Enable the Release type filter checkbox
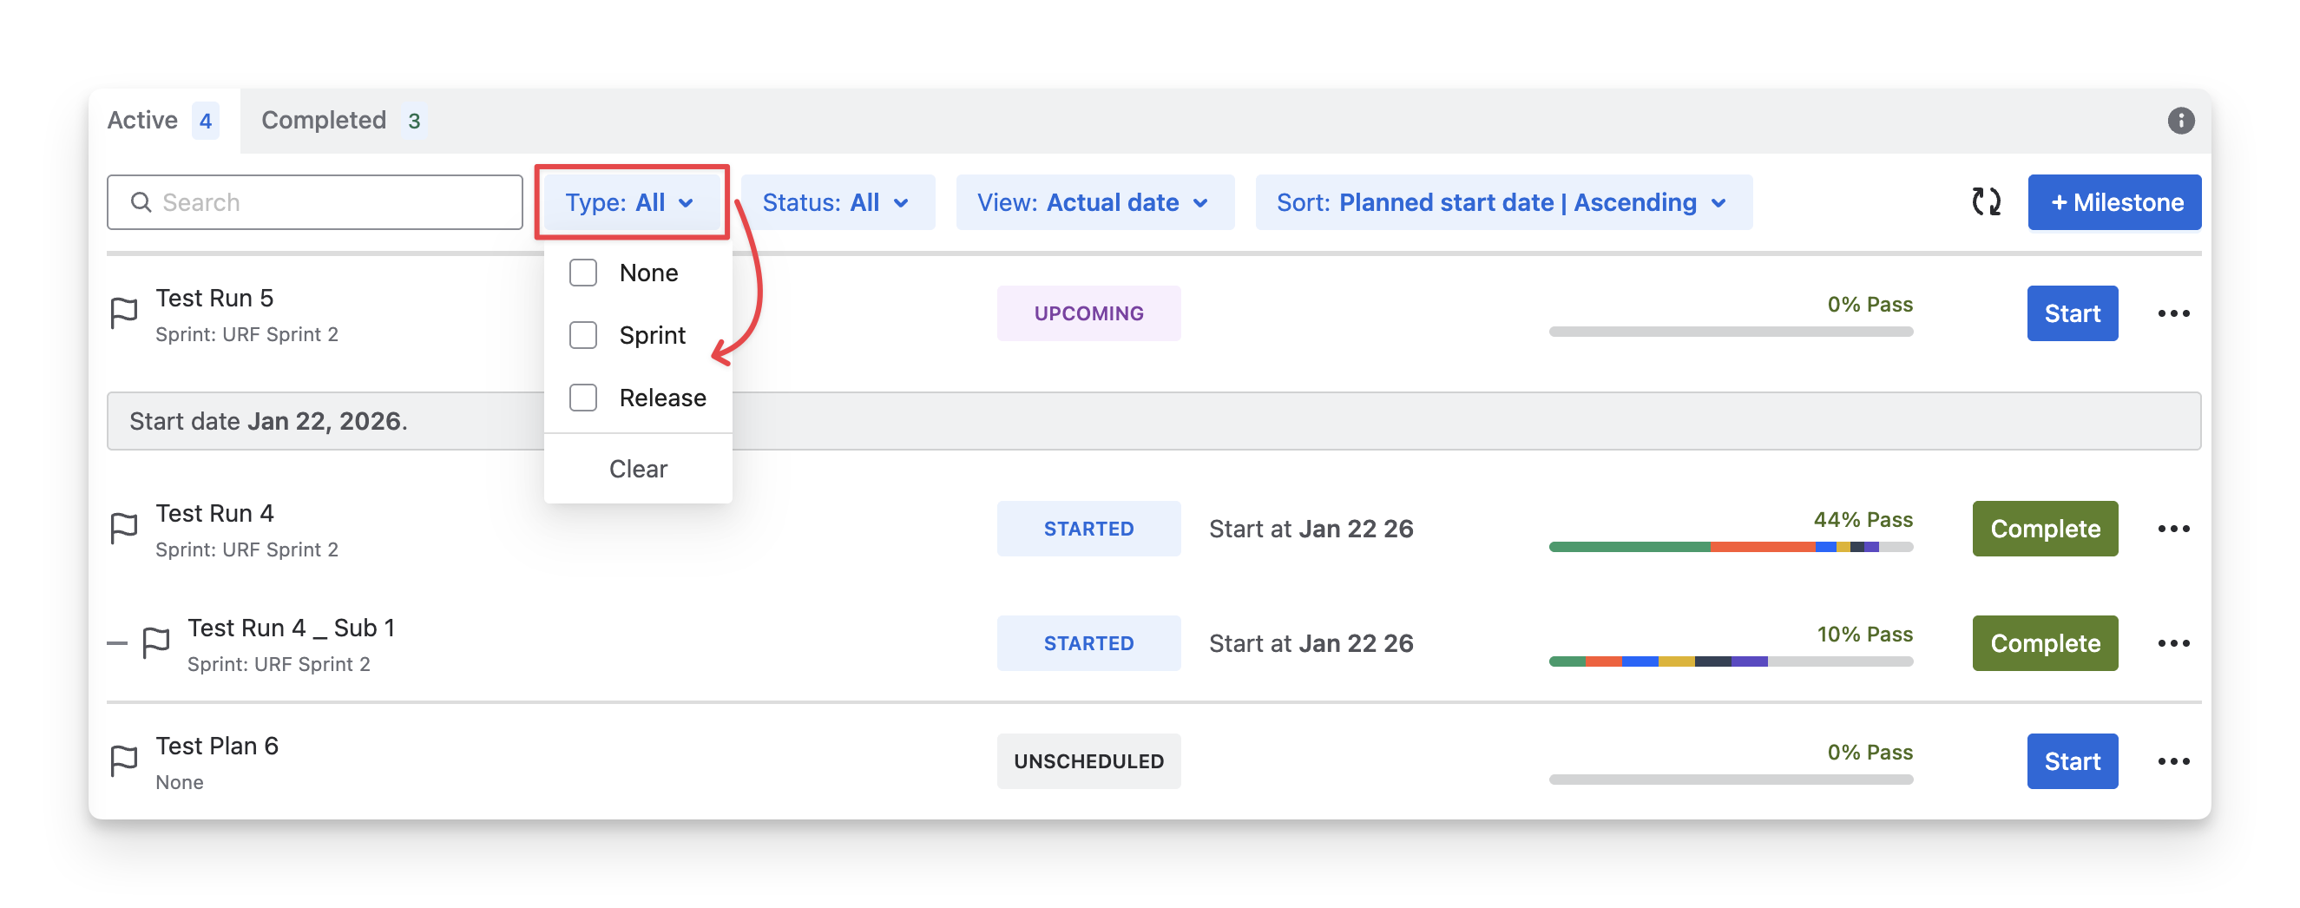2300x908 pixels. pyautogui.click(x=583, y=398)
